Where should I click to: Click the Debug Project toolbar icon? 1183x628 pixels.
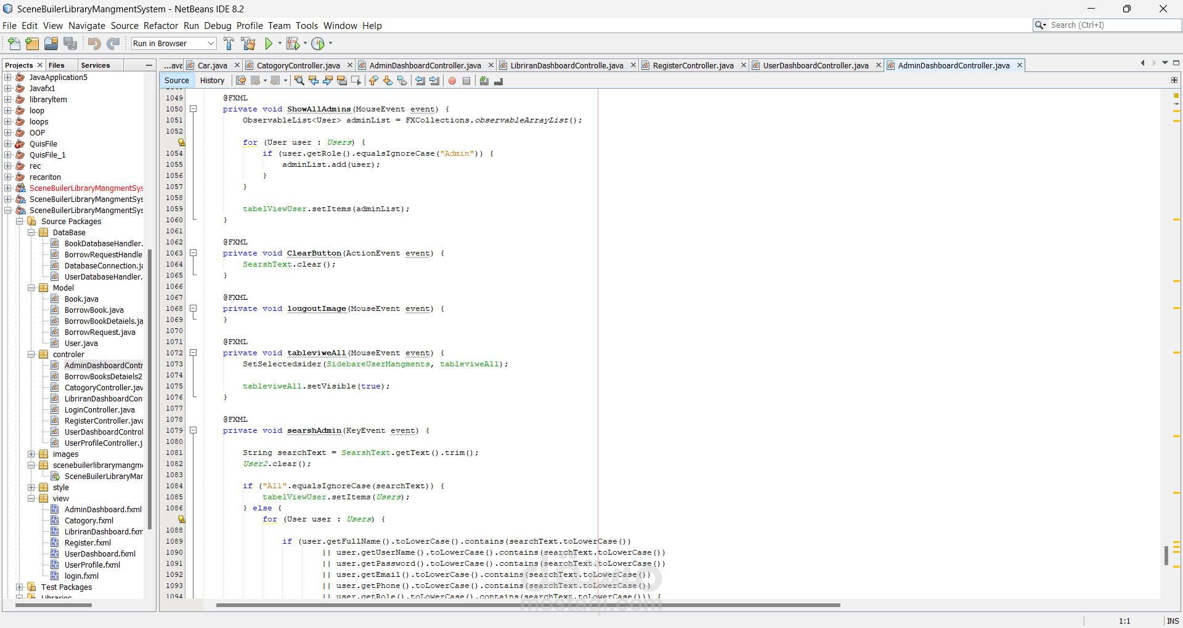[x=293, y=44]
